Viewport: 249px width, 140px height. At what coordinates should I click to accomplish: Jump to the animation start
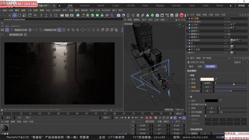point(116,117)
